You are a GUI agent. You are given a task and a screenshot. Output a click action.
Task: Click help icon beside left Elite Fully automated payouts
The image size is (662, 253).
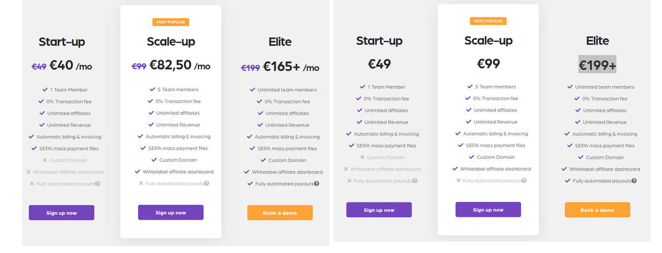(x=316, y=183)
